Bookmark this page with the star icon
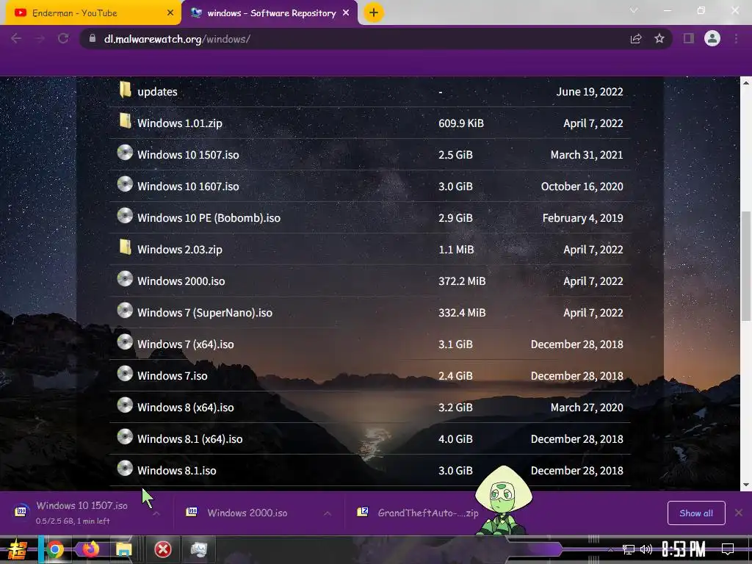752x564 pixels. [659, 39]
